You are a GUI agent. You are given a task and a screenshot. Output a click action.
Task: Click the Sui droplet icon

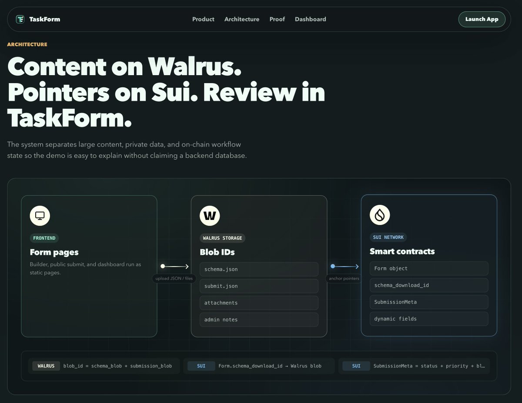point(380,215)
